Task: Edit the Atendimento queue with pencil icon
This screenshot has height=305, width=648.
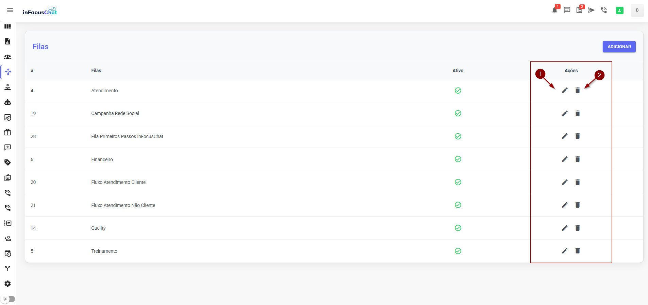Action: point(565,90)
